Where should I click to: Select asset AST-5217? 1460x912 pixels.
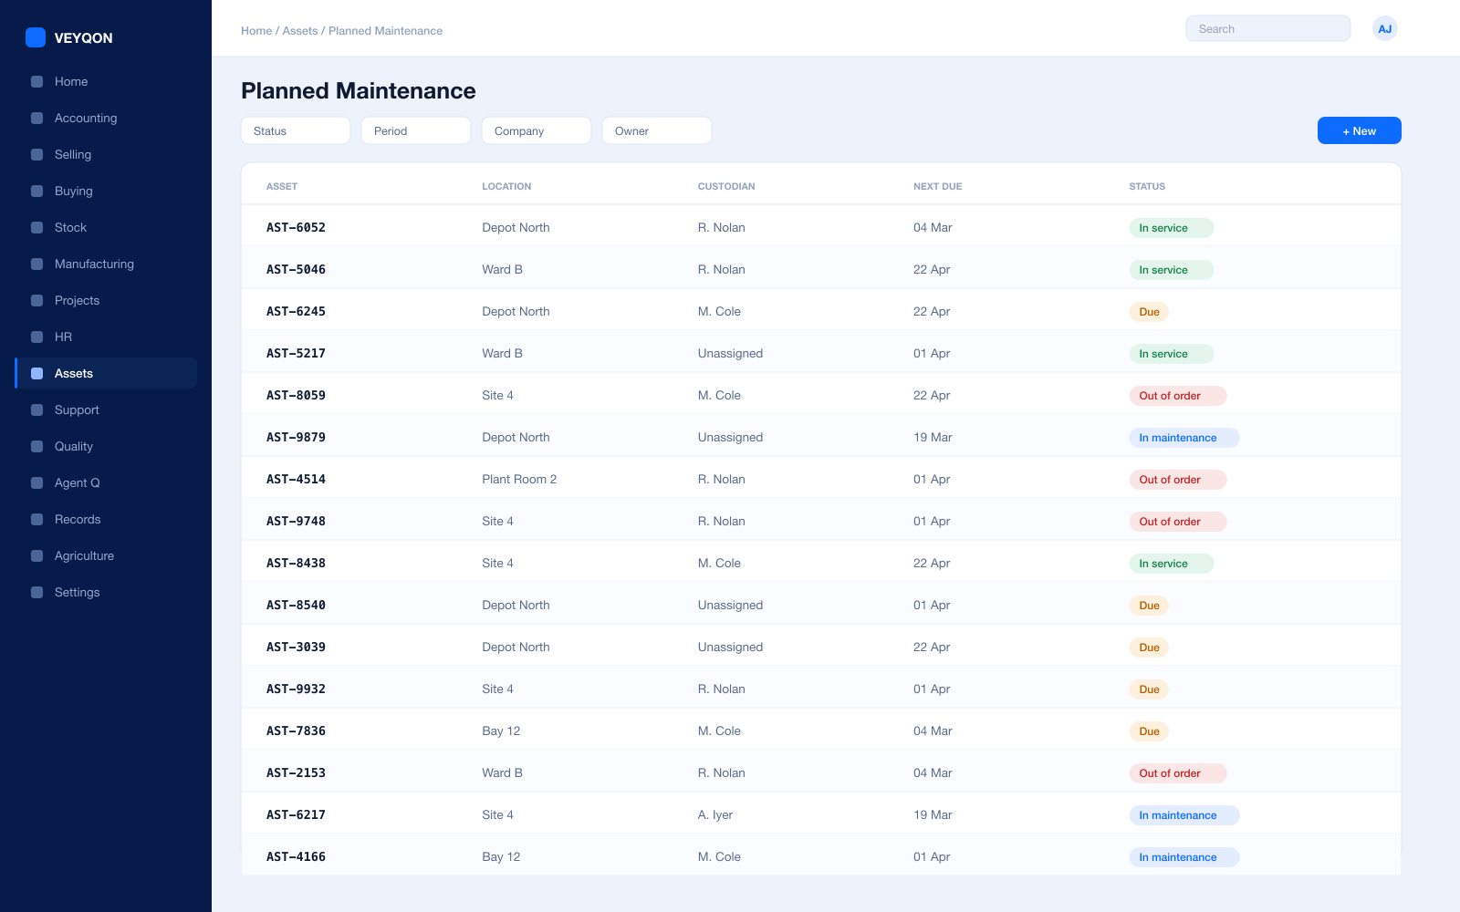point(296,353)
